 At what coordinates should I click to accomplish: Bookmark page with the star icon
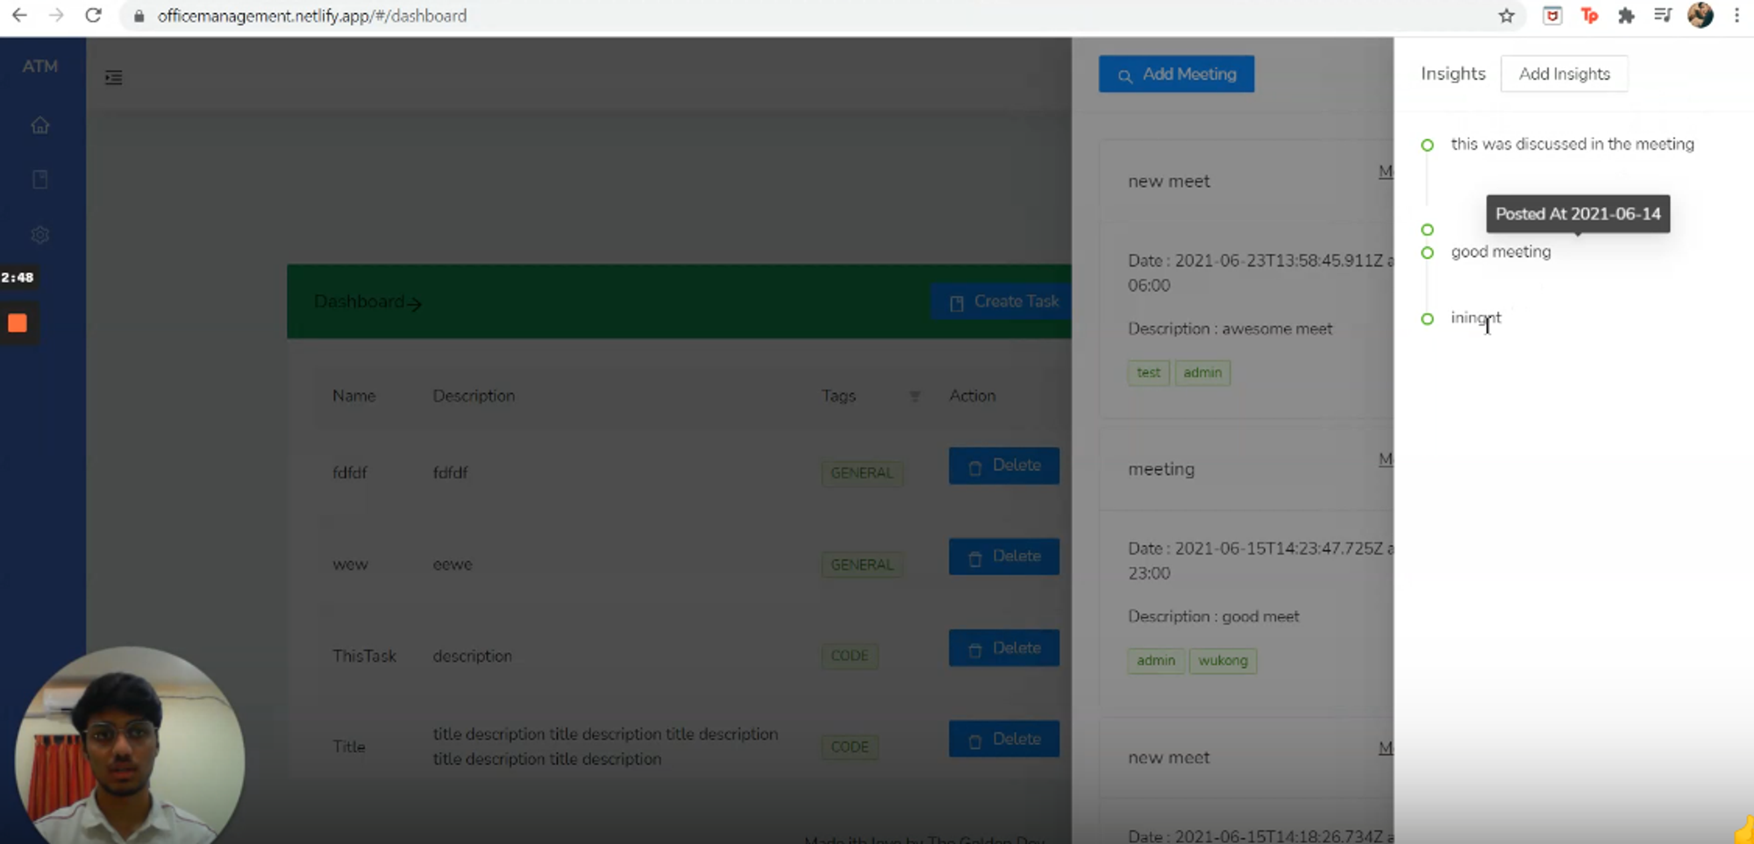[1506, 16]
